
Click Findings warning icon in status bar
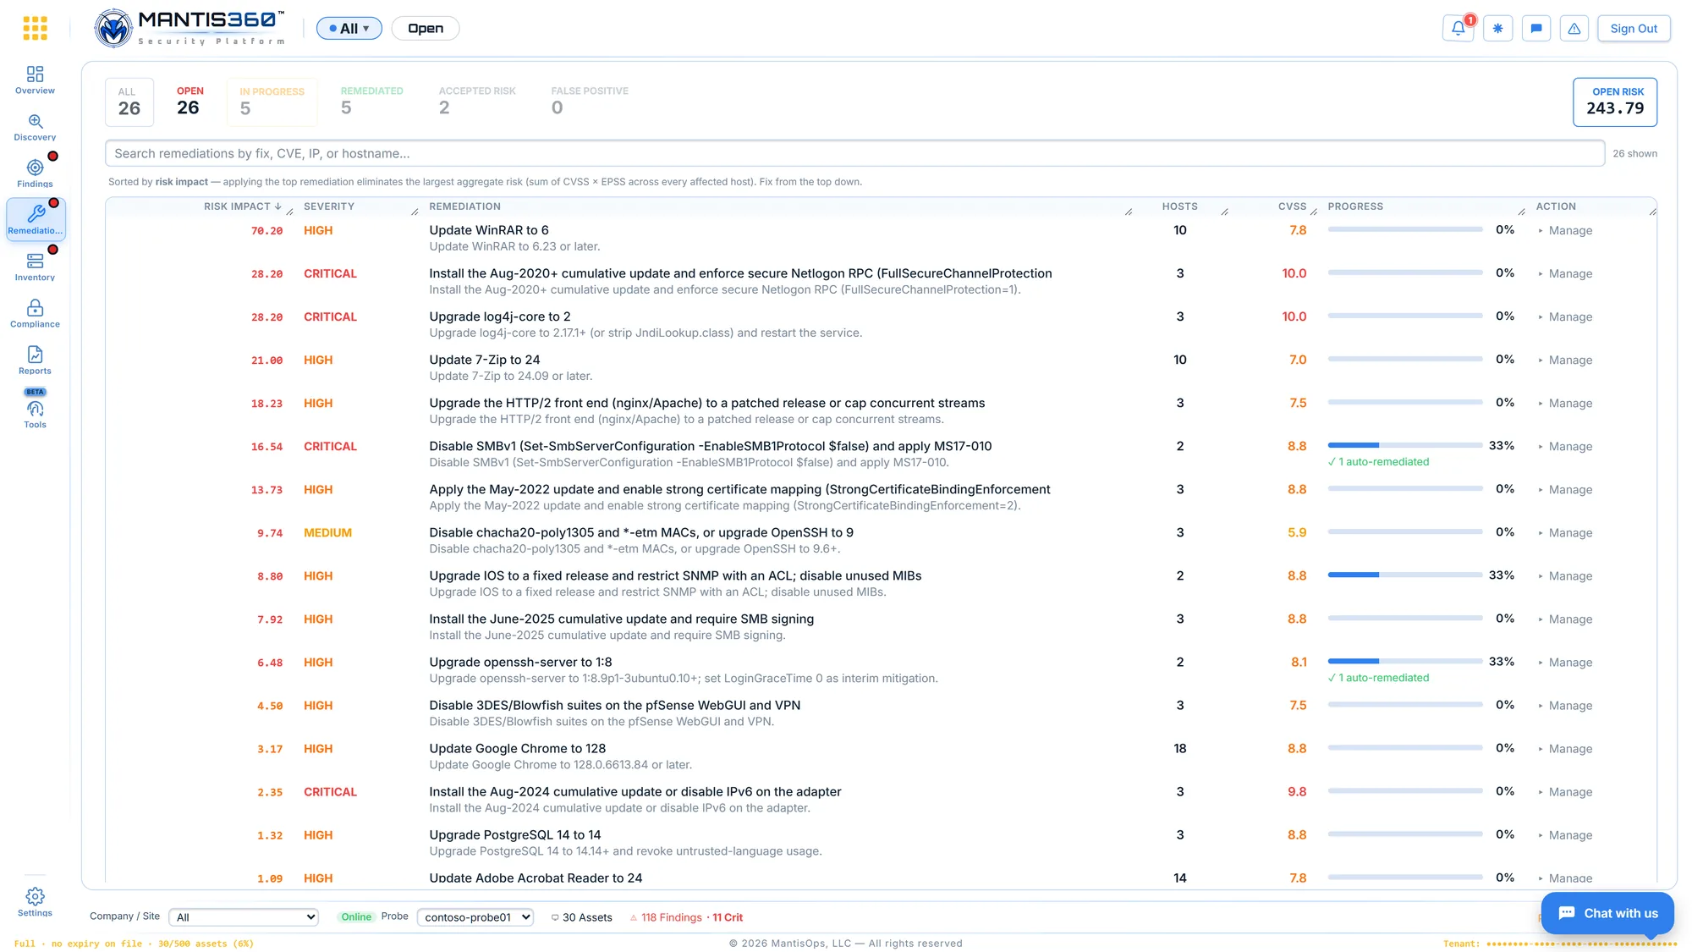pos(634,917)
